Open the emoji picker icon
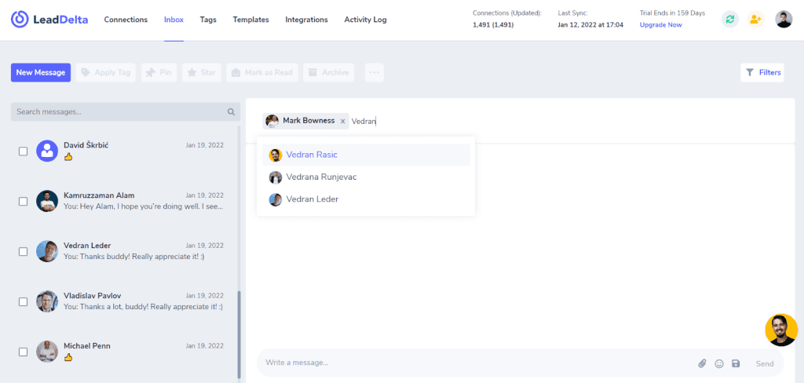Image resolution: width=804 pixels, height=383 pixels. pyautogui.click(x=719, y=363)
